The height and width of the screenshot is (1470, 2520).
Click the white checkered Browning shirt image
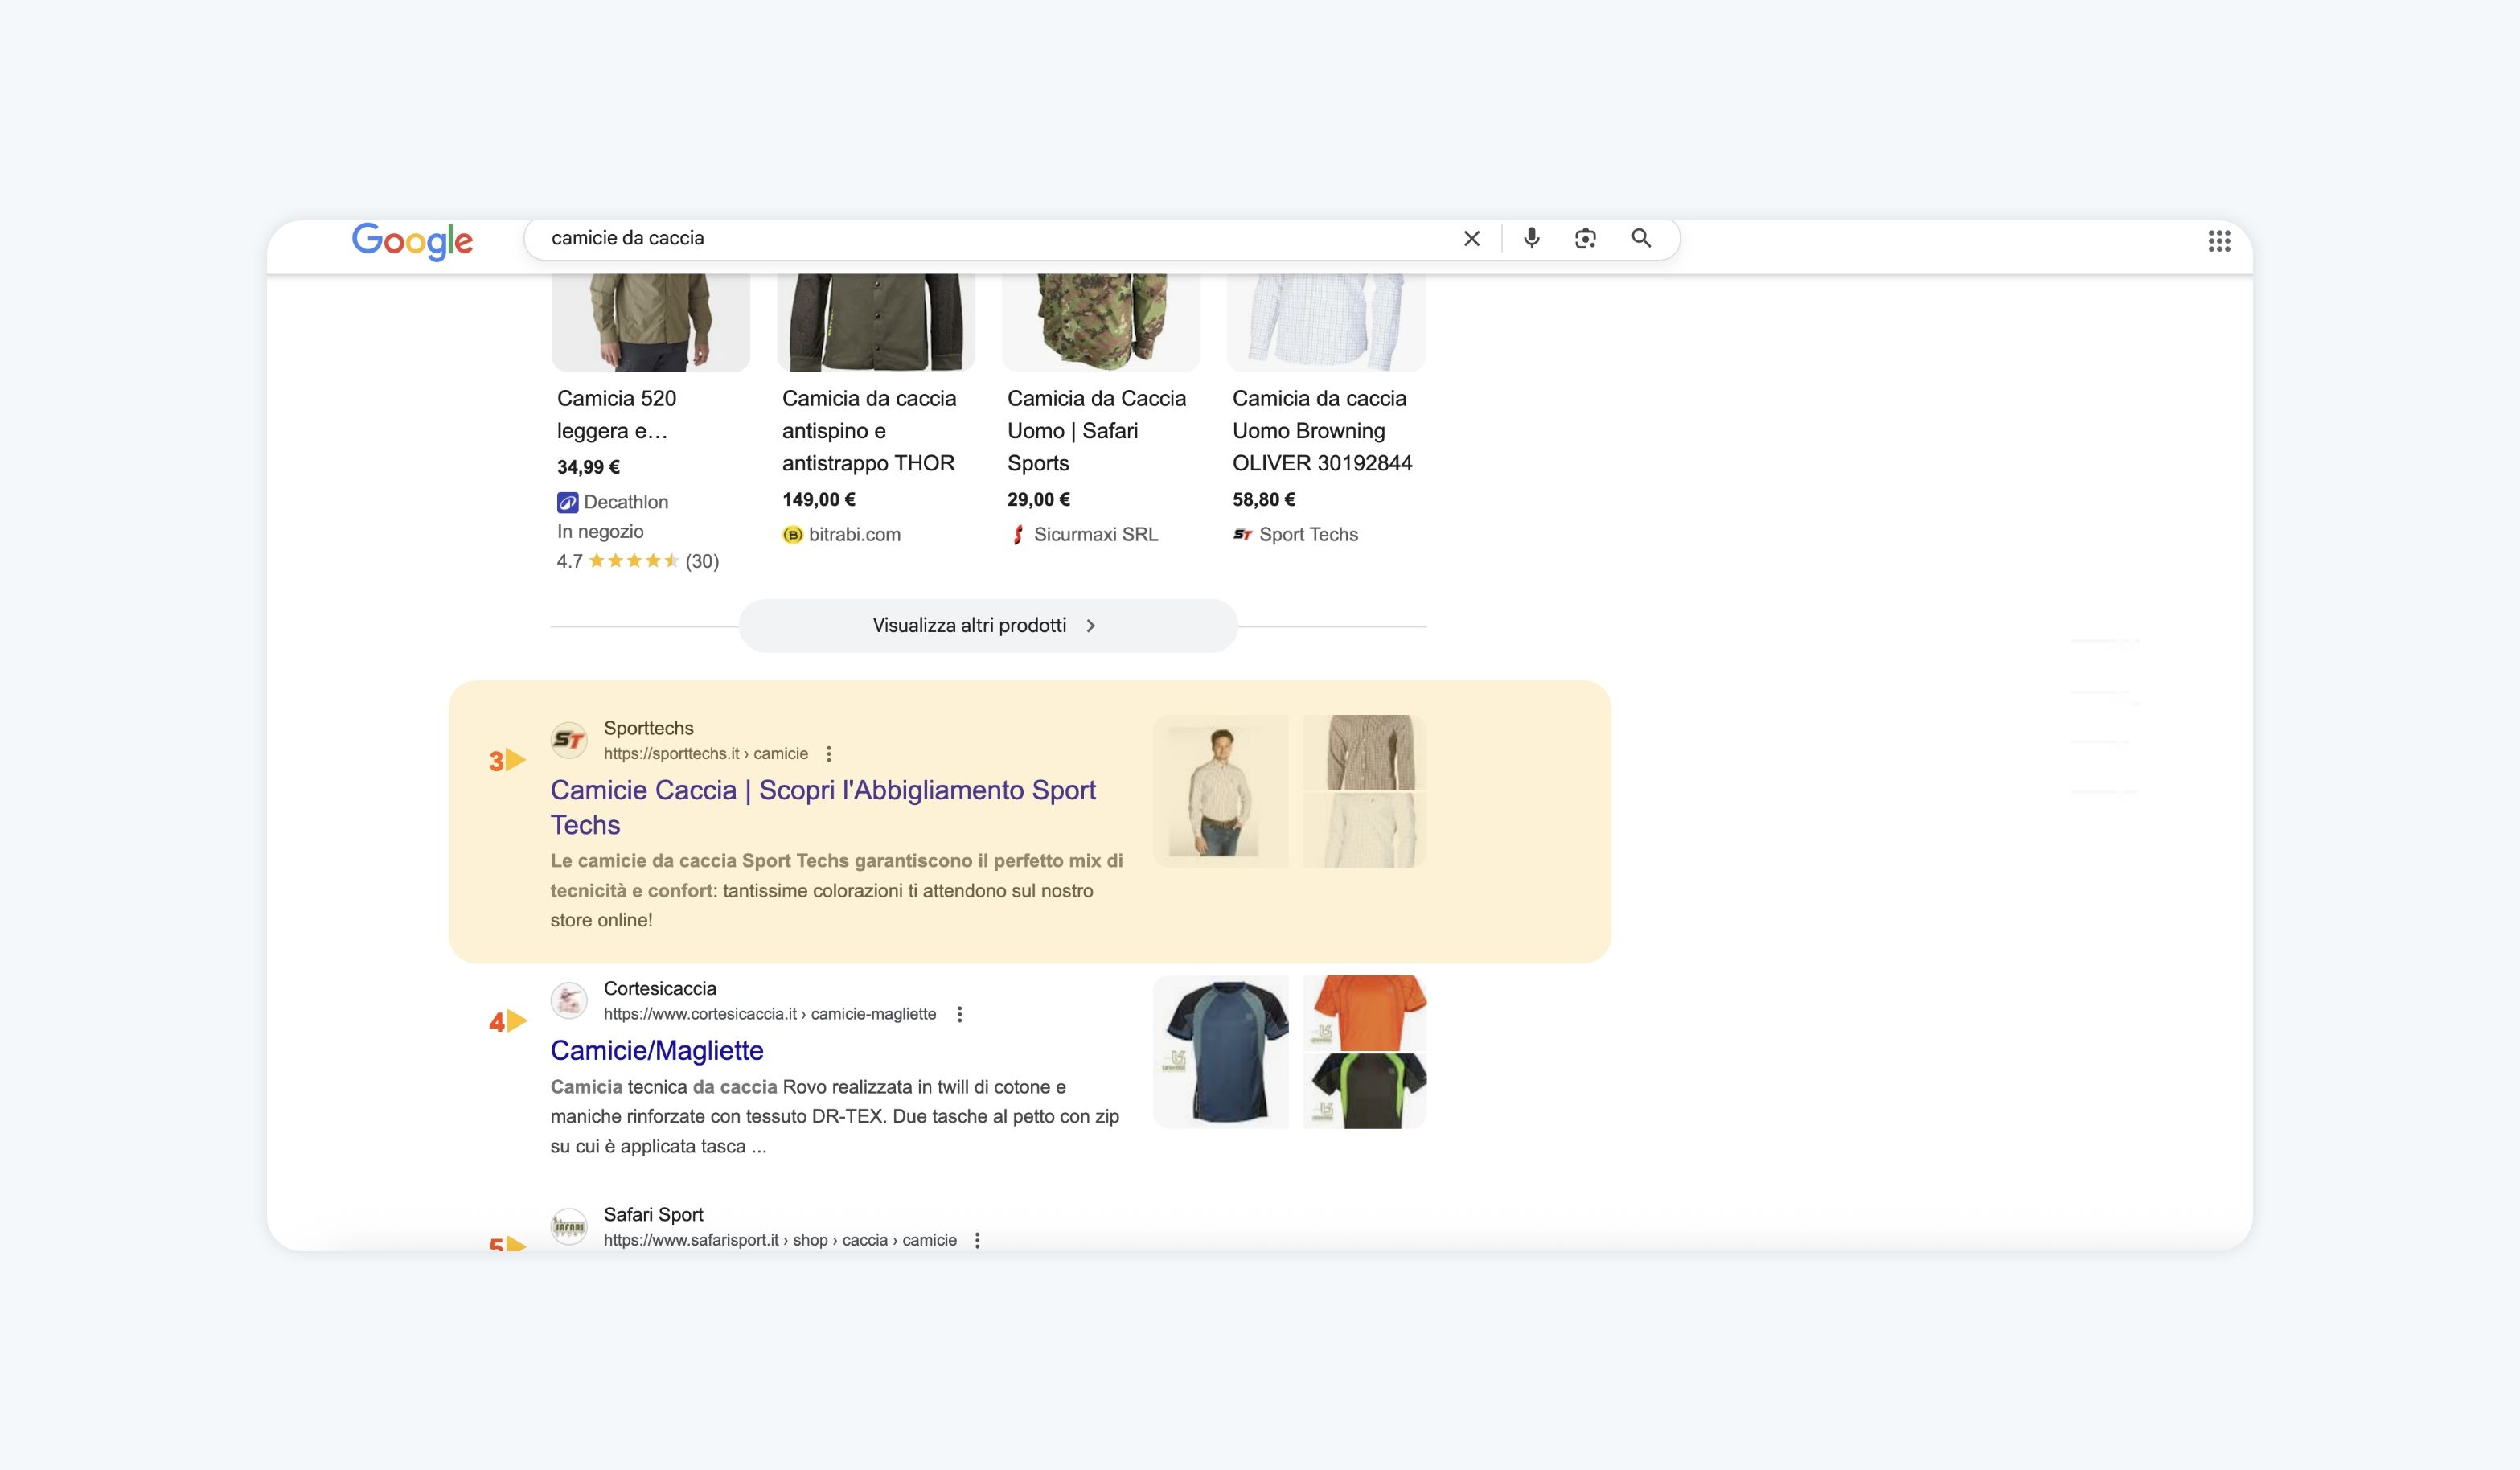coord(1326,322)
